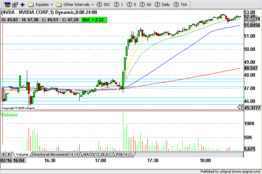Click the 18:00 time axis label
This screenshot has height=174, width=262.
pyautogui.click(x=205, y=160)
